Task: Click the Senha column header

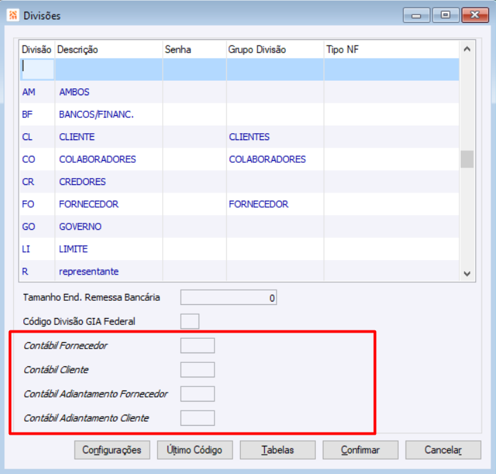Action: (x=195, y=50)
